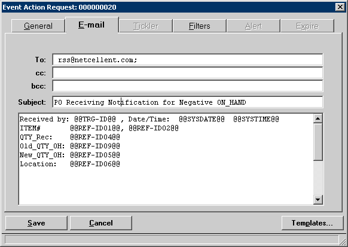Click inside the e-mail body text area
This screenshot has width=348, height=247.
tap(166, 159)
